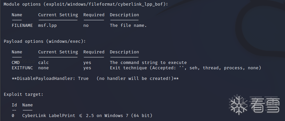285x121 pixels.
Task: Click the Exit technique accepted values text
Action: pyautogui.click(x=185, y=68)
